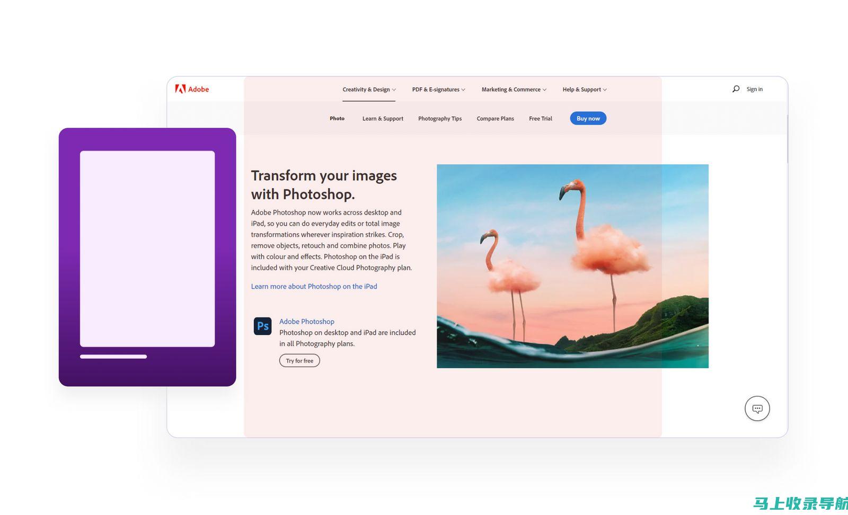Image resolution: width=848 pixels, height=515 pixels.
Task: Click the page's vertical scrollbar
Action: (788, 139)
